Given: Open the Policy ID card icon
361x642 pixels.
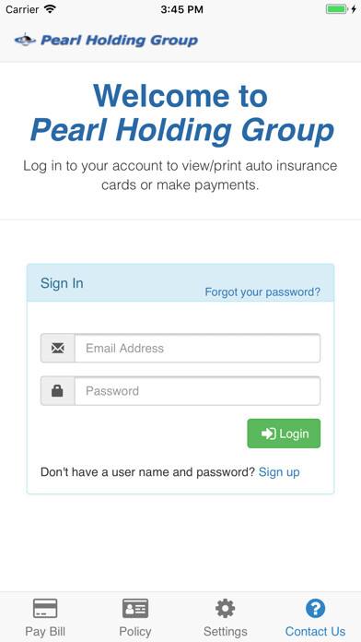Looking at the screenshot, I should click(x=135, y=608).
